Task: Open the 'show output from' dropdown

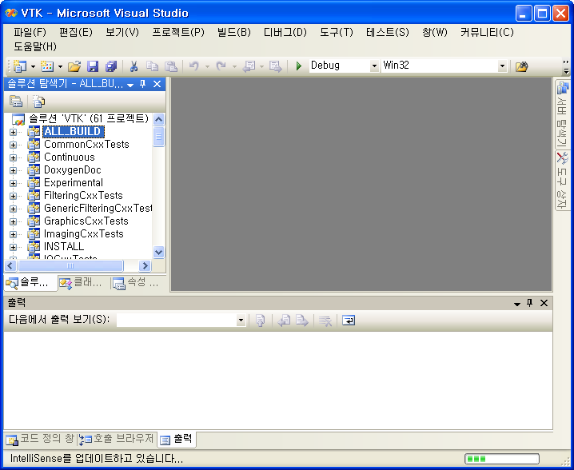Action: [241, 321]
